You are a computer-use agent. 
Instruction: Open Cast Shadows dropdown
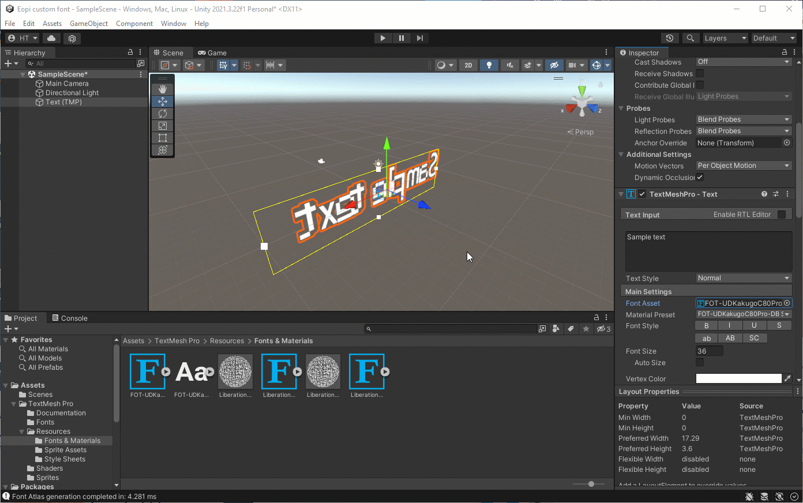(744, 62)
